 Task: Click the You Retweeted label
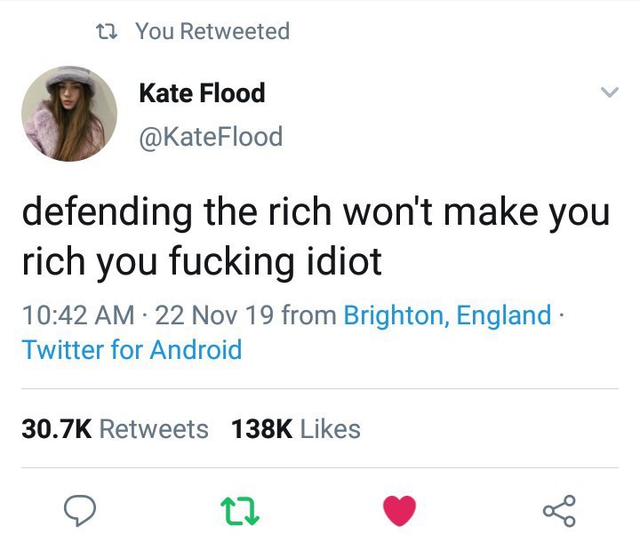point(212,31)
